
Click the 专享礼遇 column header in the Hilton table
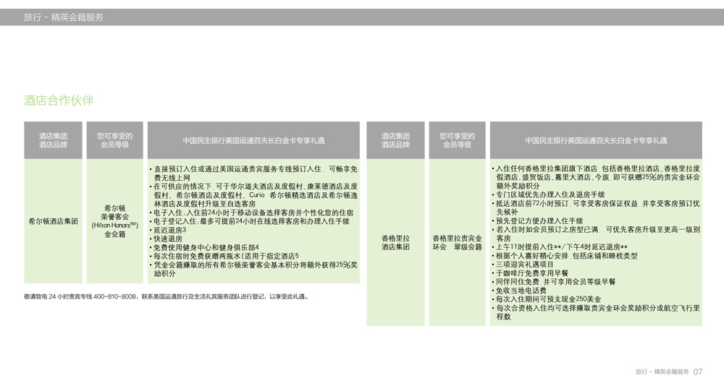tap(253, 141)
